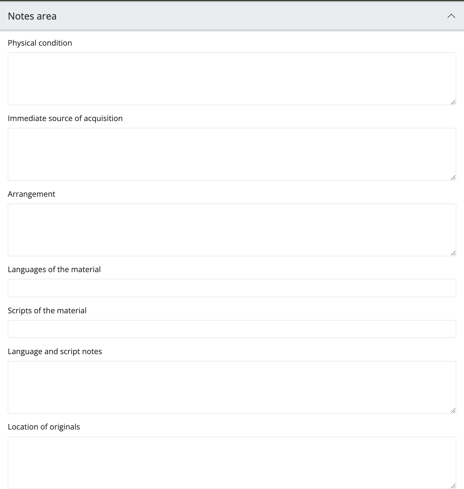Click Language and script notes resize handle

(x=453, y=411)
